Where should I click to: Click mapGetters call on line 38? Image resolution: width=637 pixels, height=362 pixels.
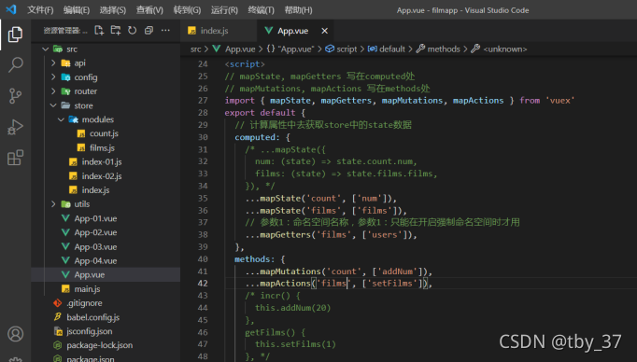[x=285, y=234]
